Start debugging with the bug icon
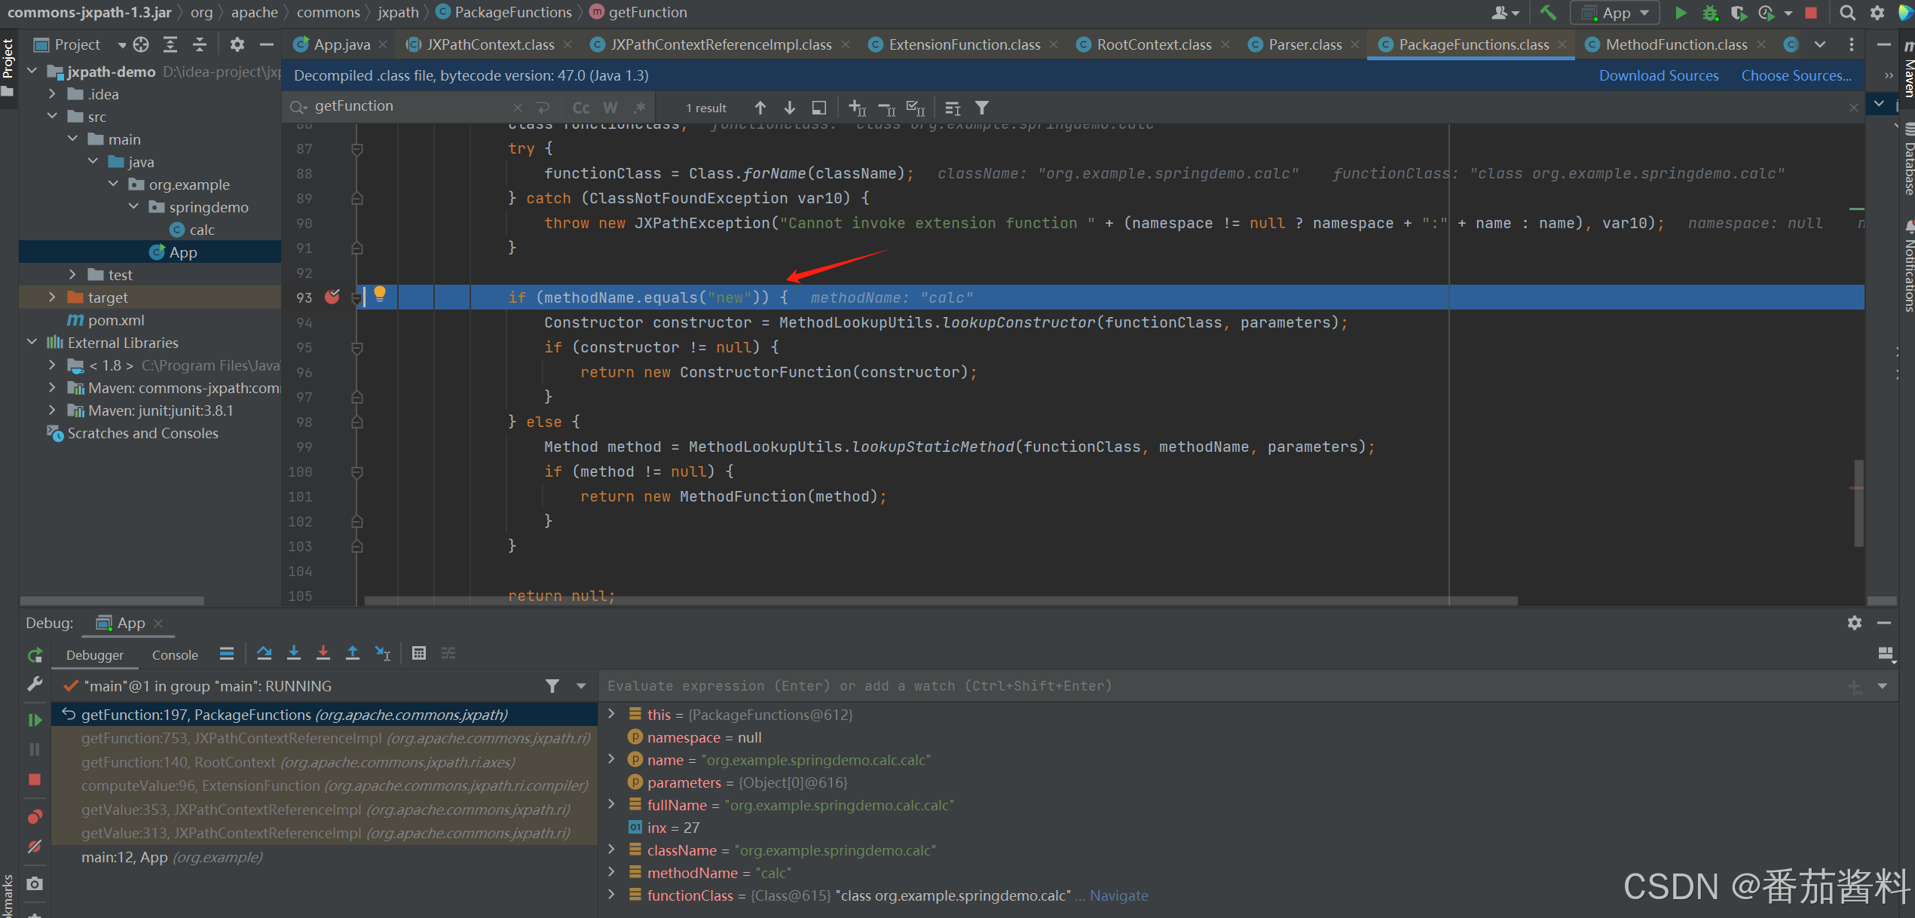Screen dimensions: 1915x918 click(x=1710, y=13)
